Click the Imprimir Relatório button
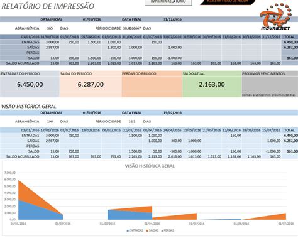 click(168, 2)
